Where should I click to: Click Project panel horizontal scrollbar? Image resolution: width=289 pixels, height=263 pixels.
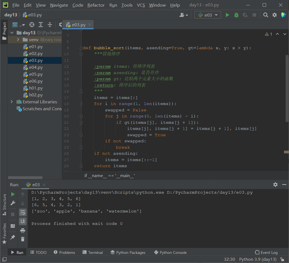click(25, 177)
